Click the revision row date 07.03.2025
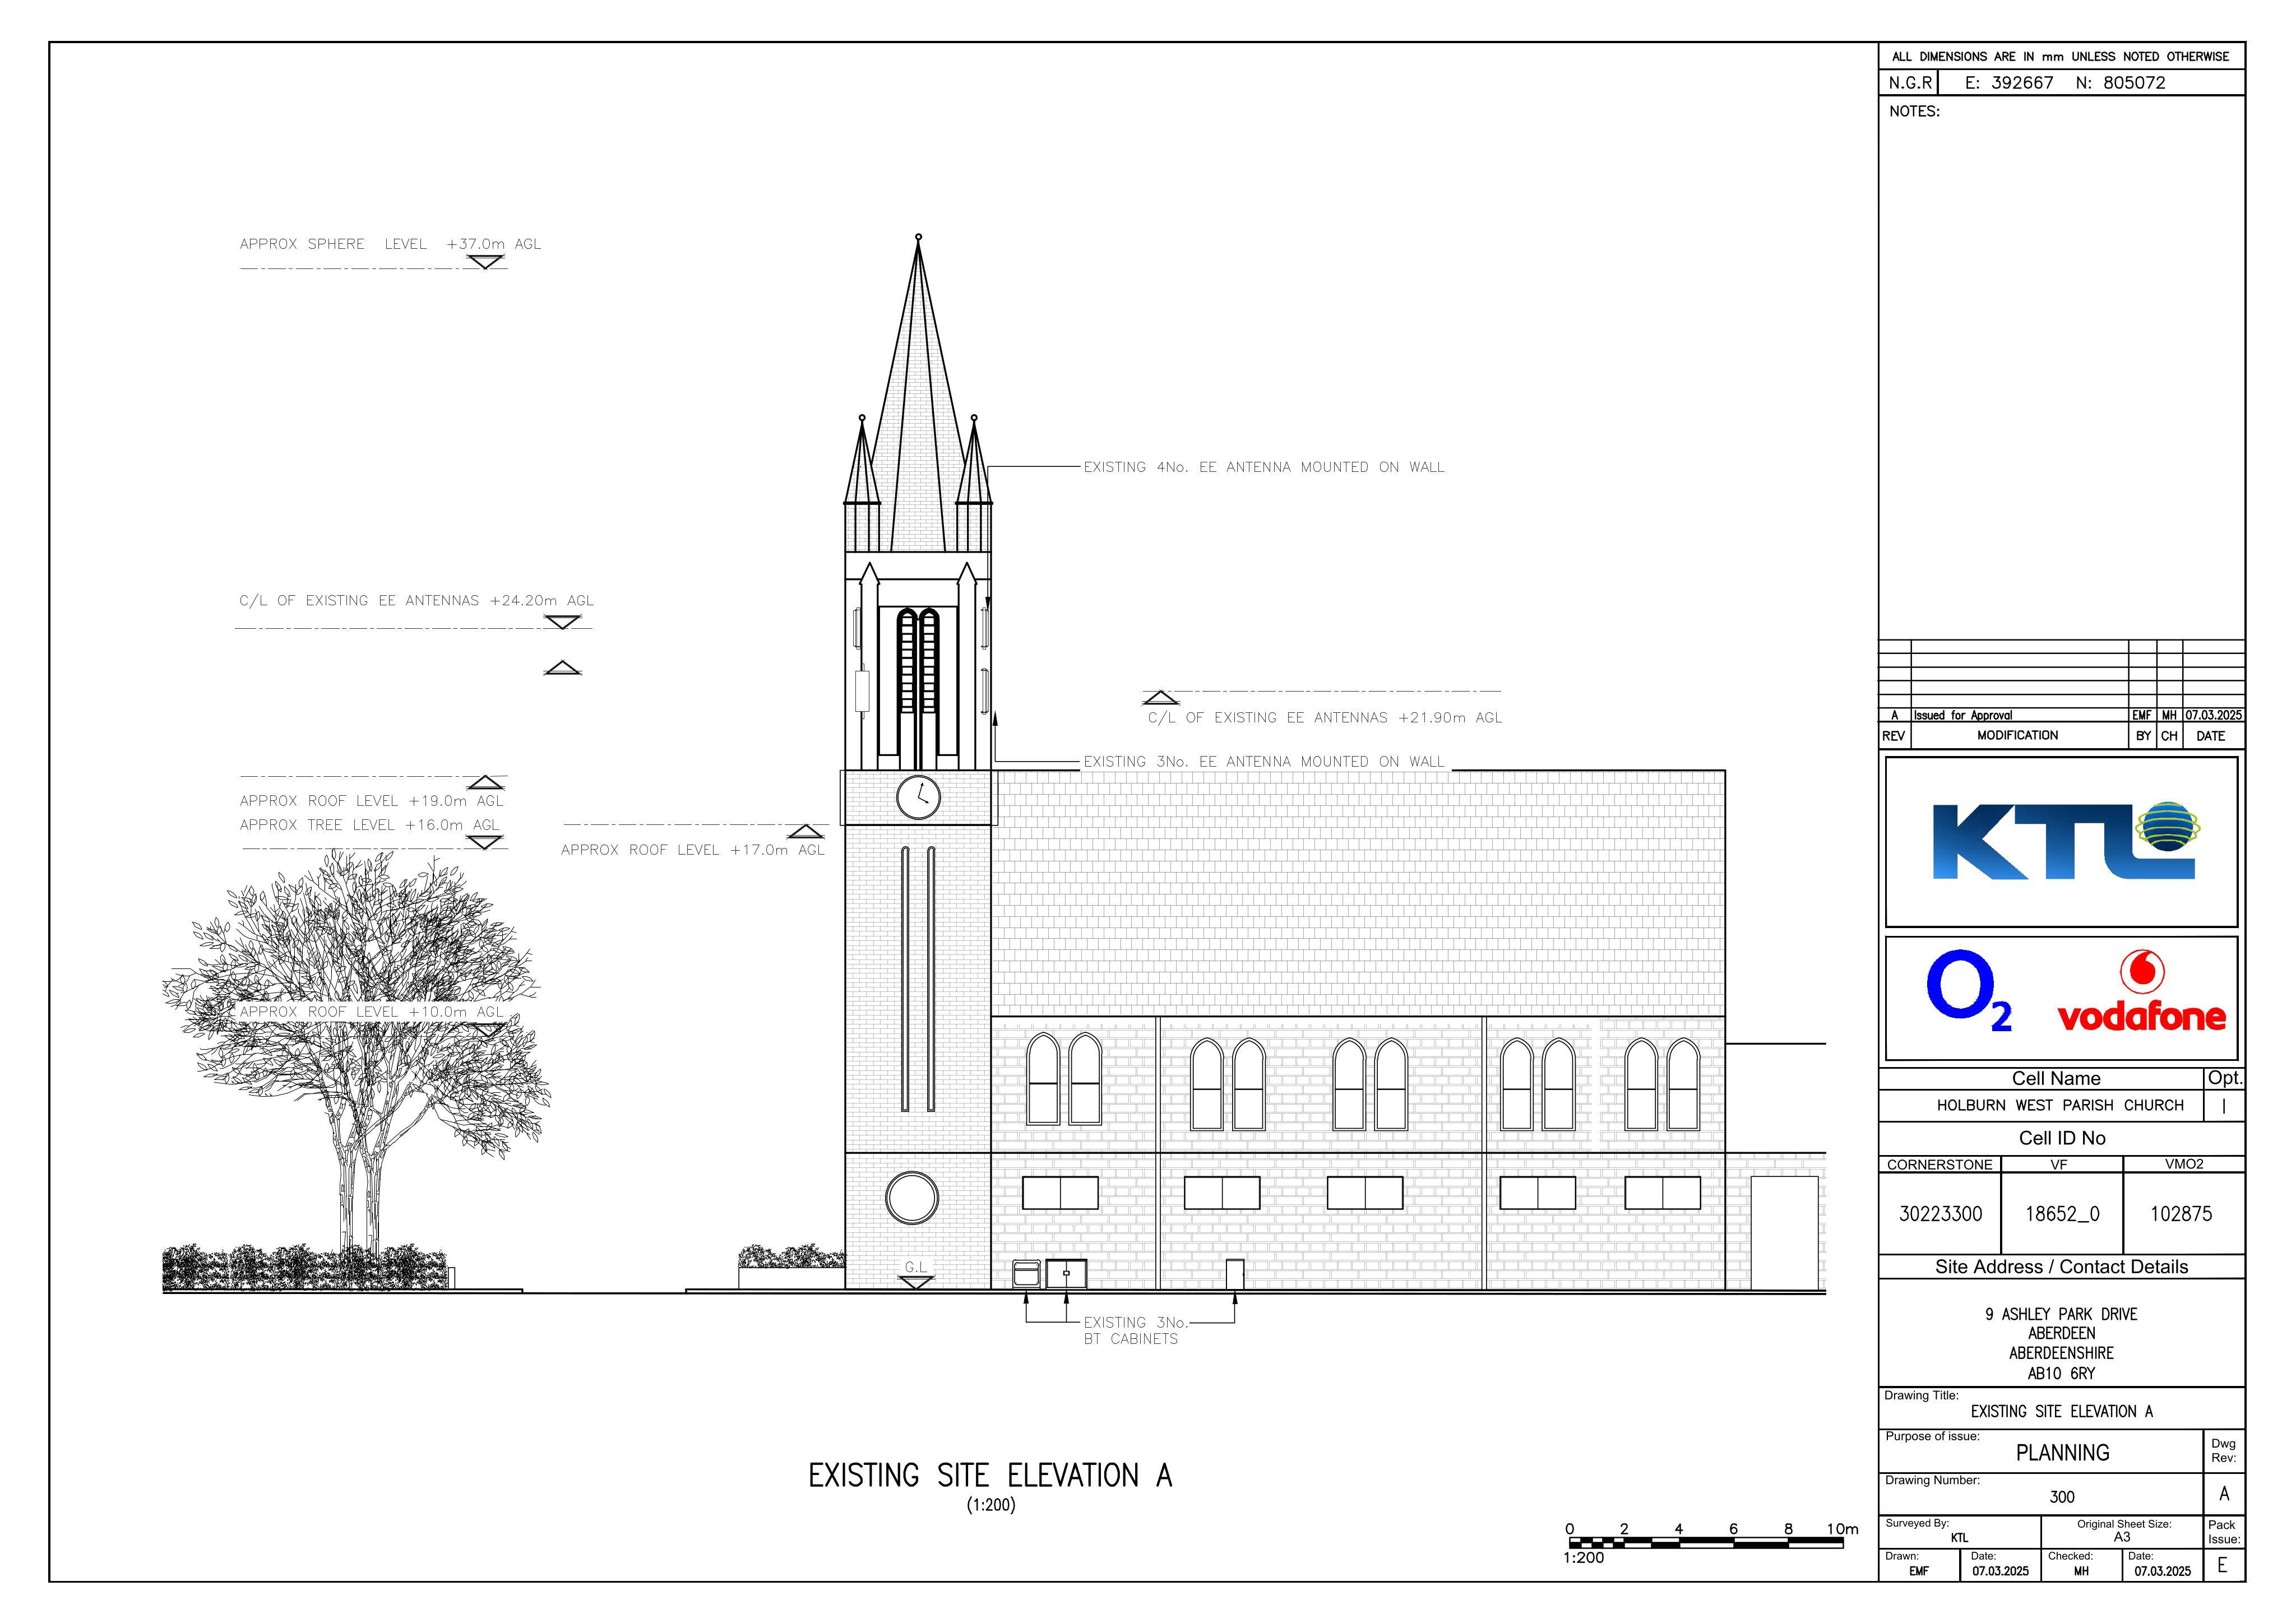2296x1623 pixels. 2213,716
